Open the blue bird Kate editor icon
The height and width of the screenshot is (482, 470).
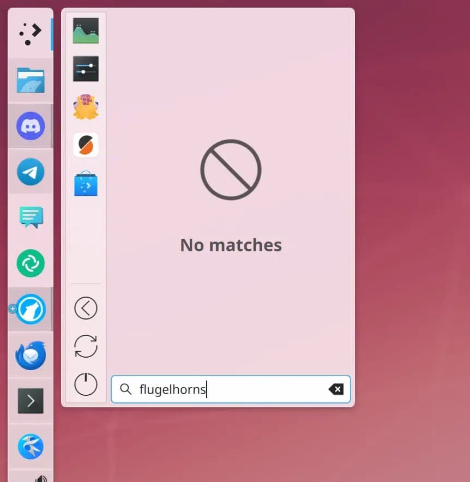coord(30,447)
